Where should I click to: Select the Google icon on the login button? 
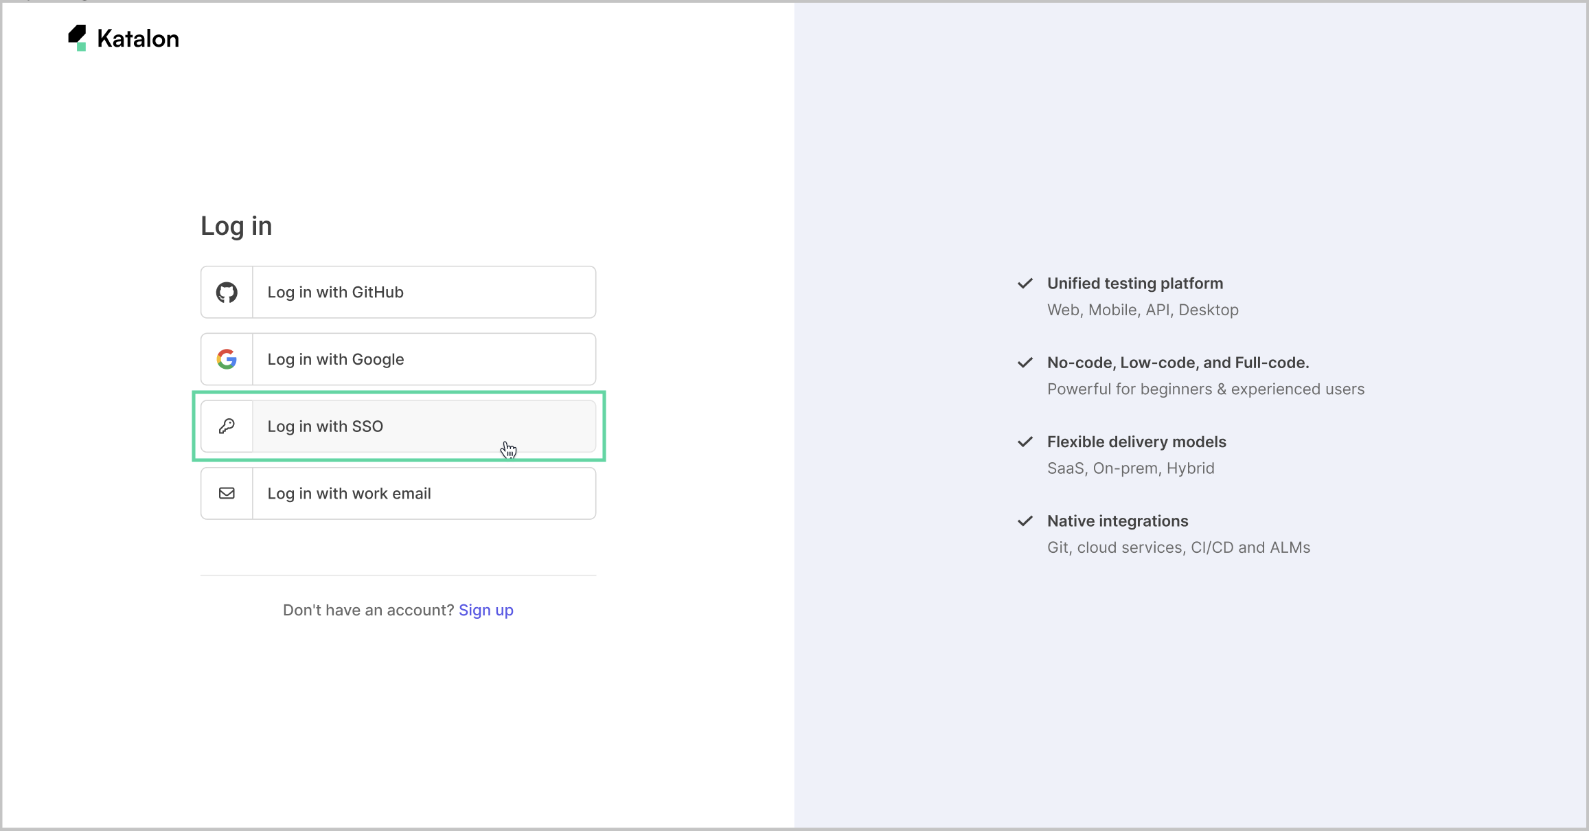226,358
